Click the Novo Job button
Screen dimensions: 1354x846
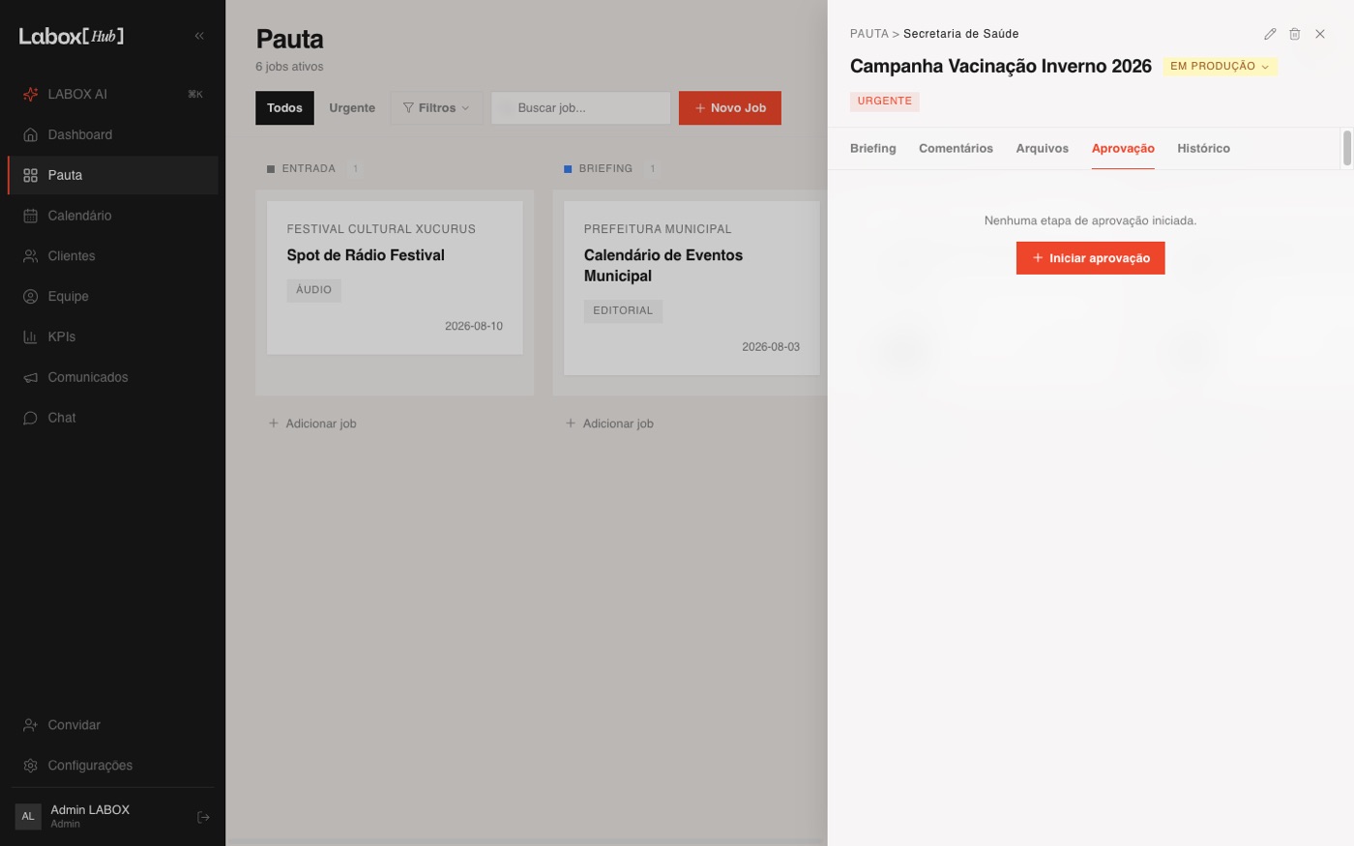click(730, 108)
